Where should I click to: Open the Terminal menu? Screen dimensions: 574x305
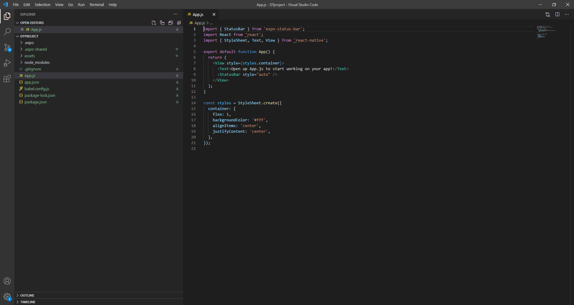tap(97, 4)
